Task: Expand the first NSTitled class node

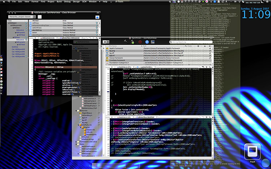Action: tap(18, 35)
